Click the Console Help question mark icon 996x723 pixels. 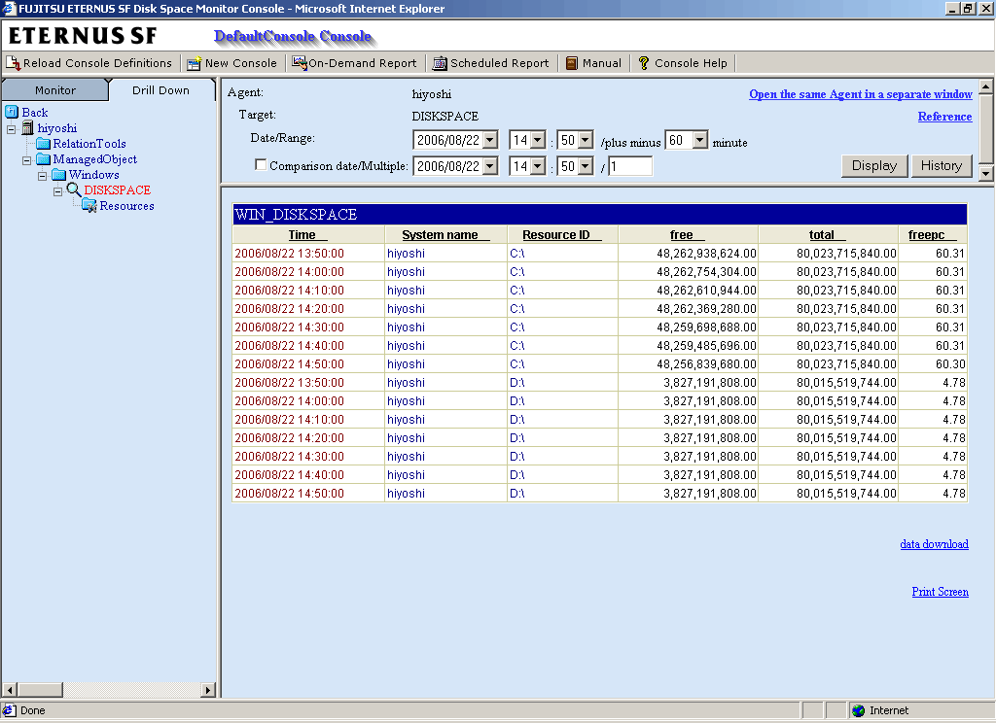[644, 63]
